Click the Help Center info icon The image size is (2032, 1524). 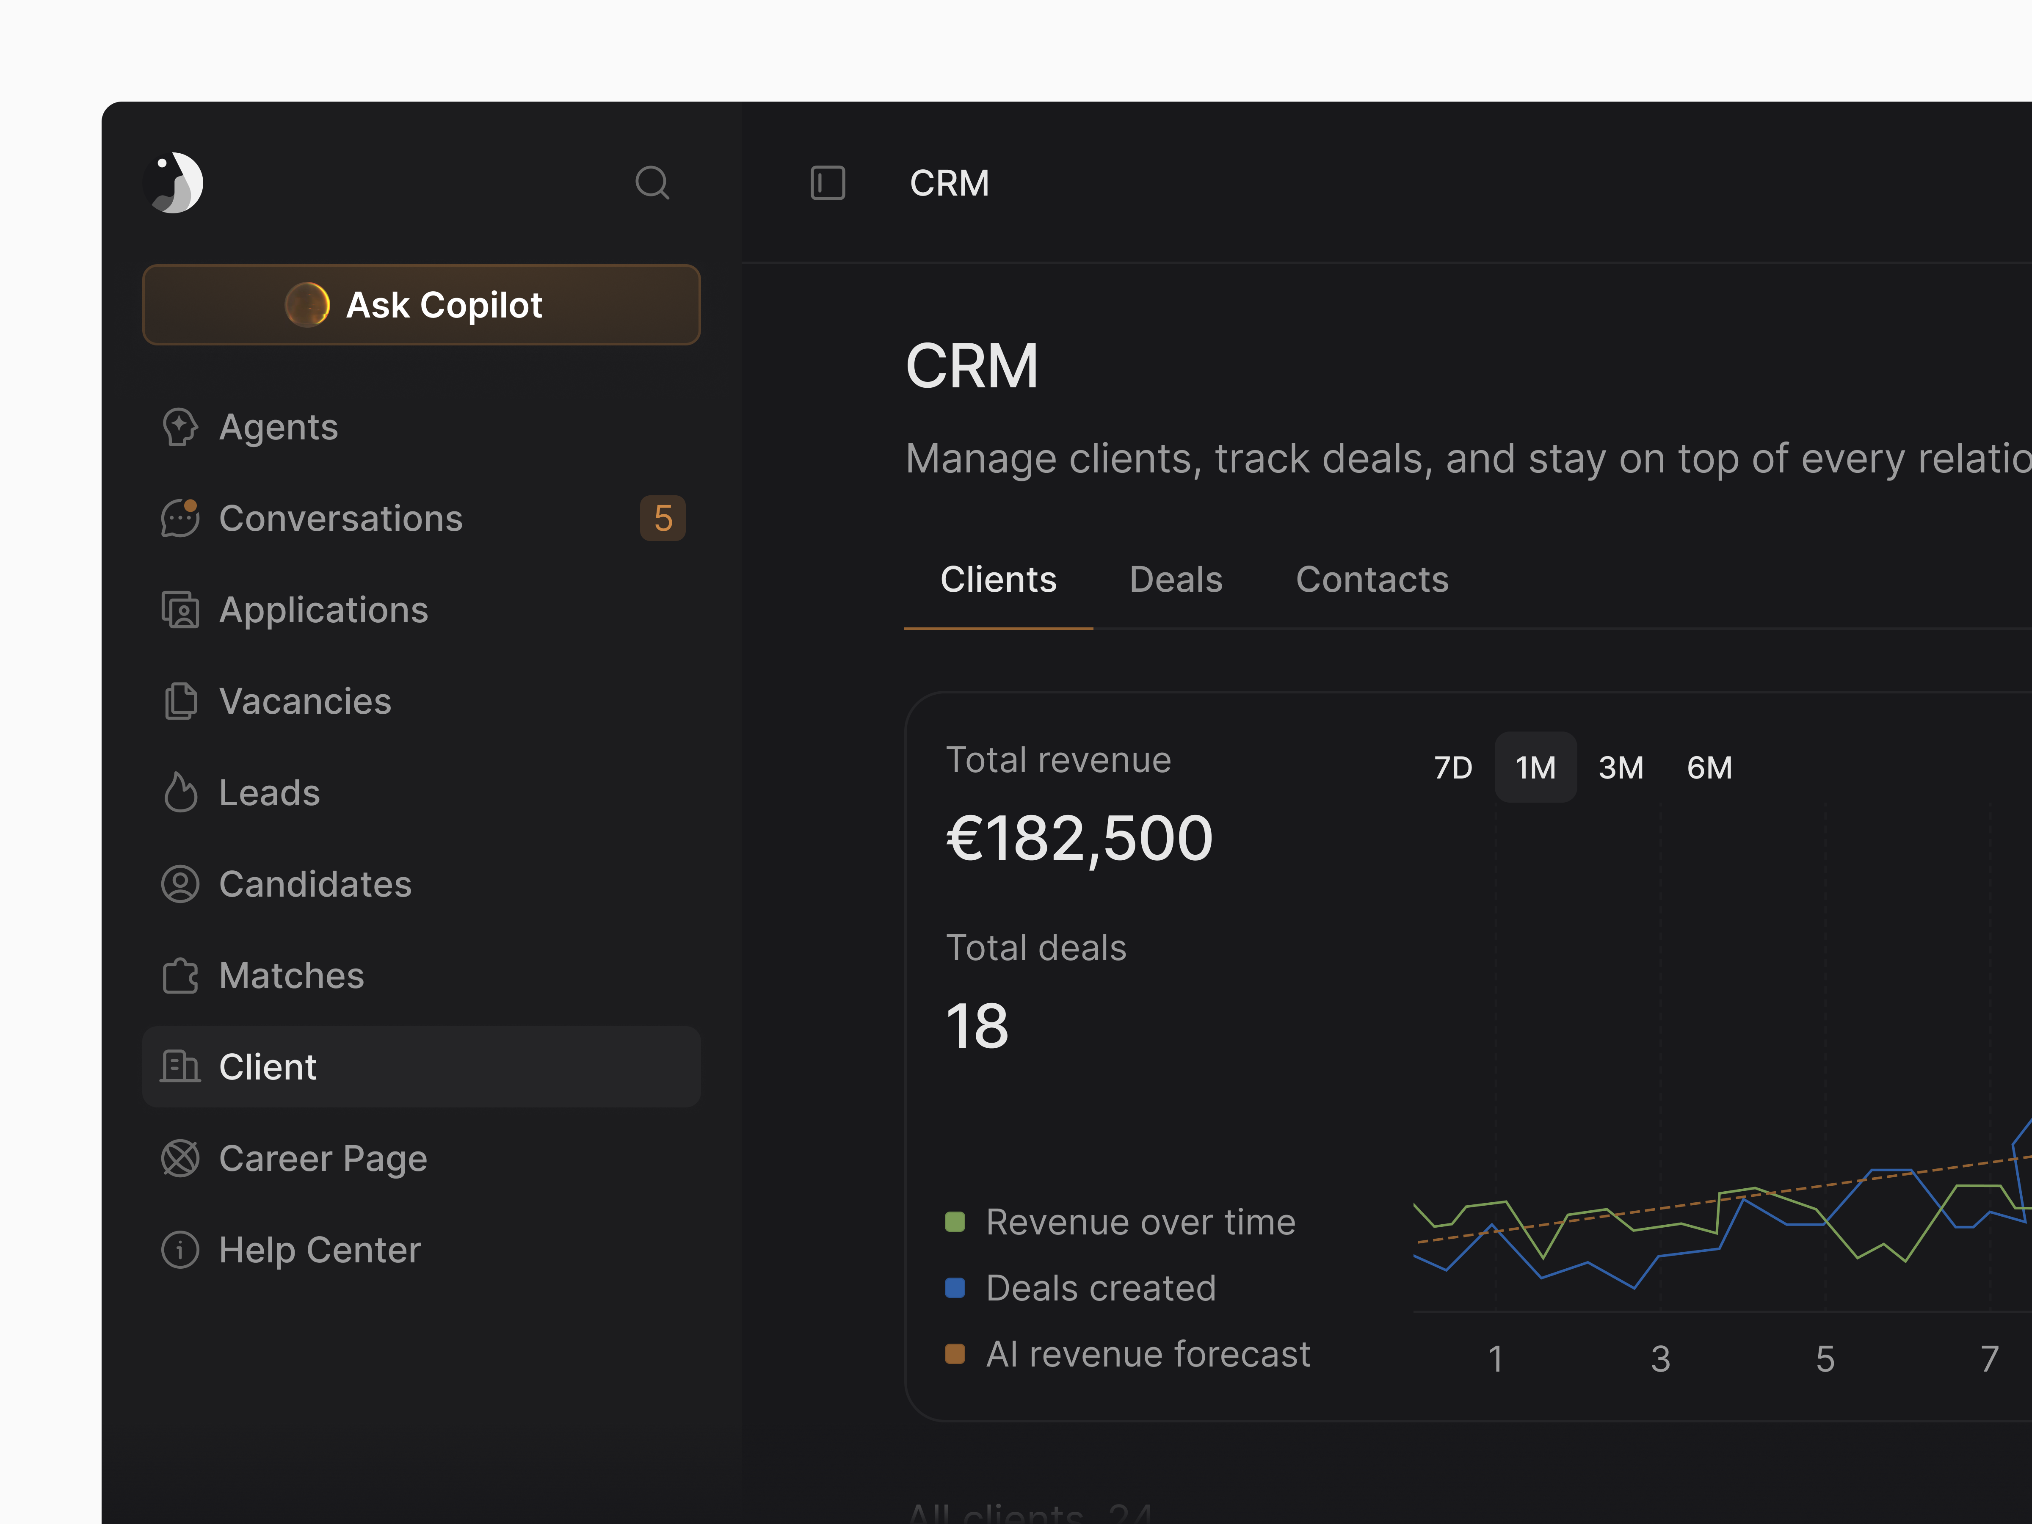pyautogui.click(x=180, y=1249)
